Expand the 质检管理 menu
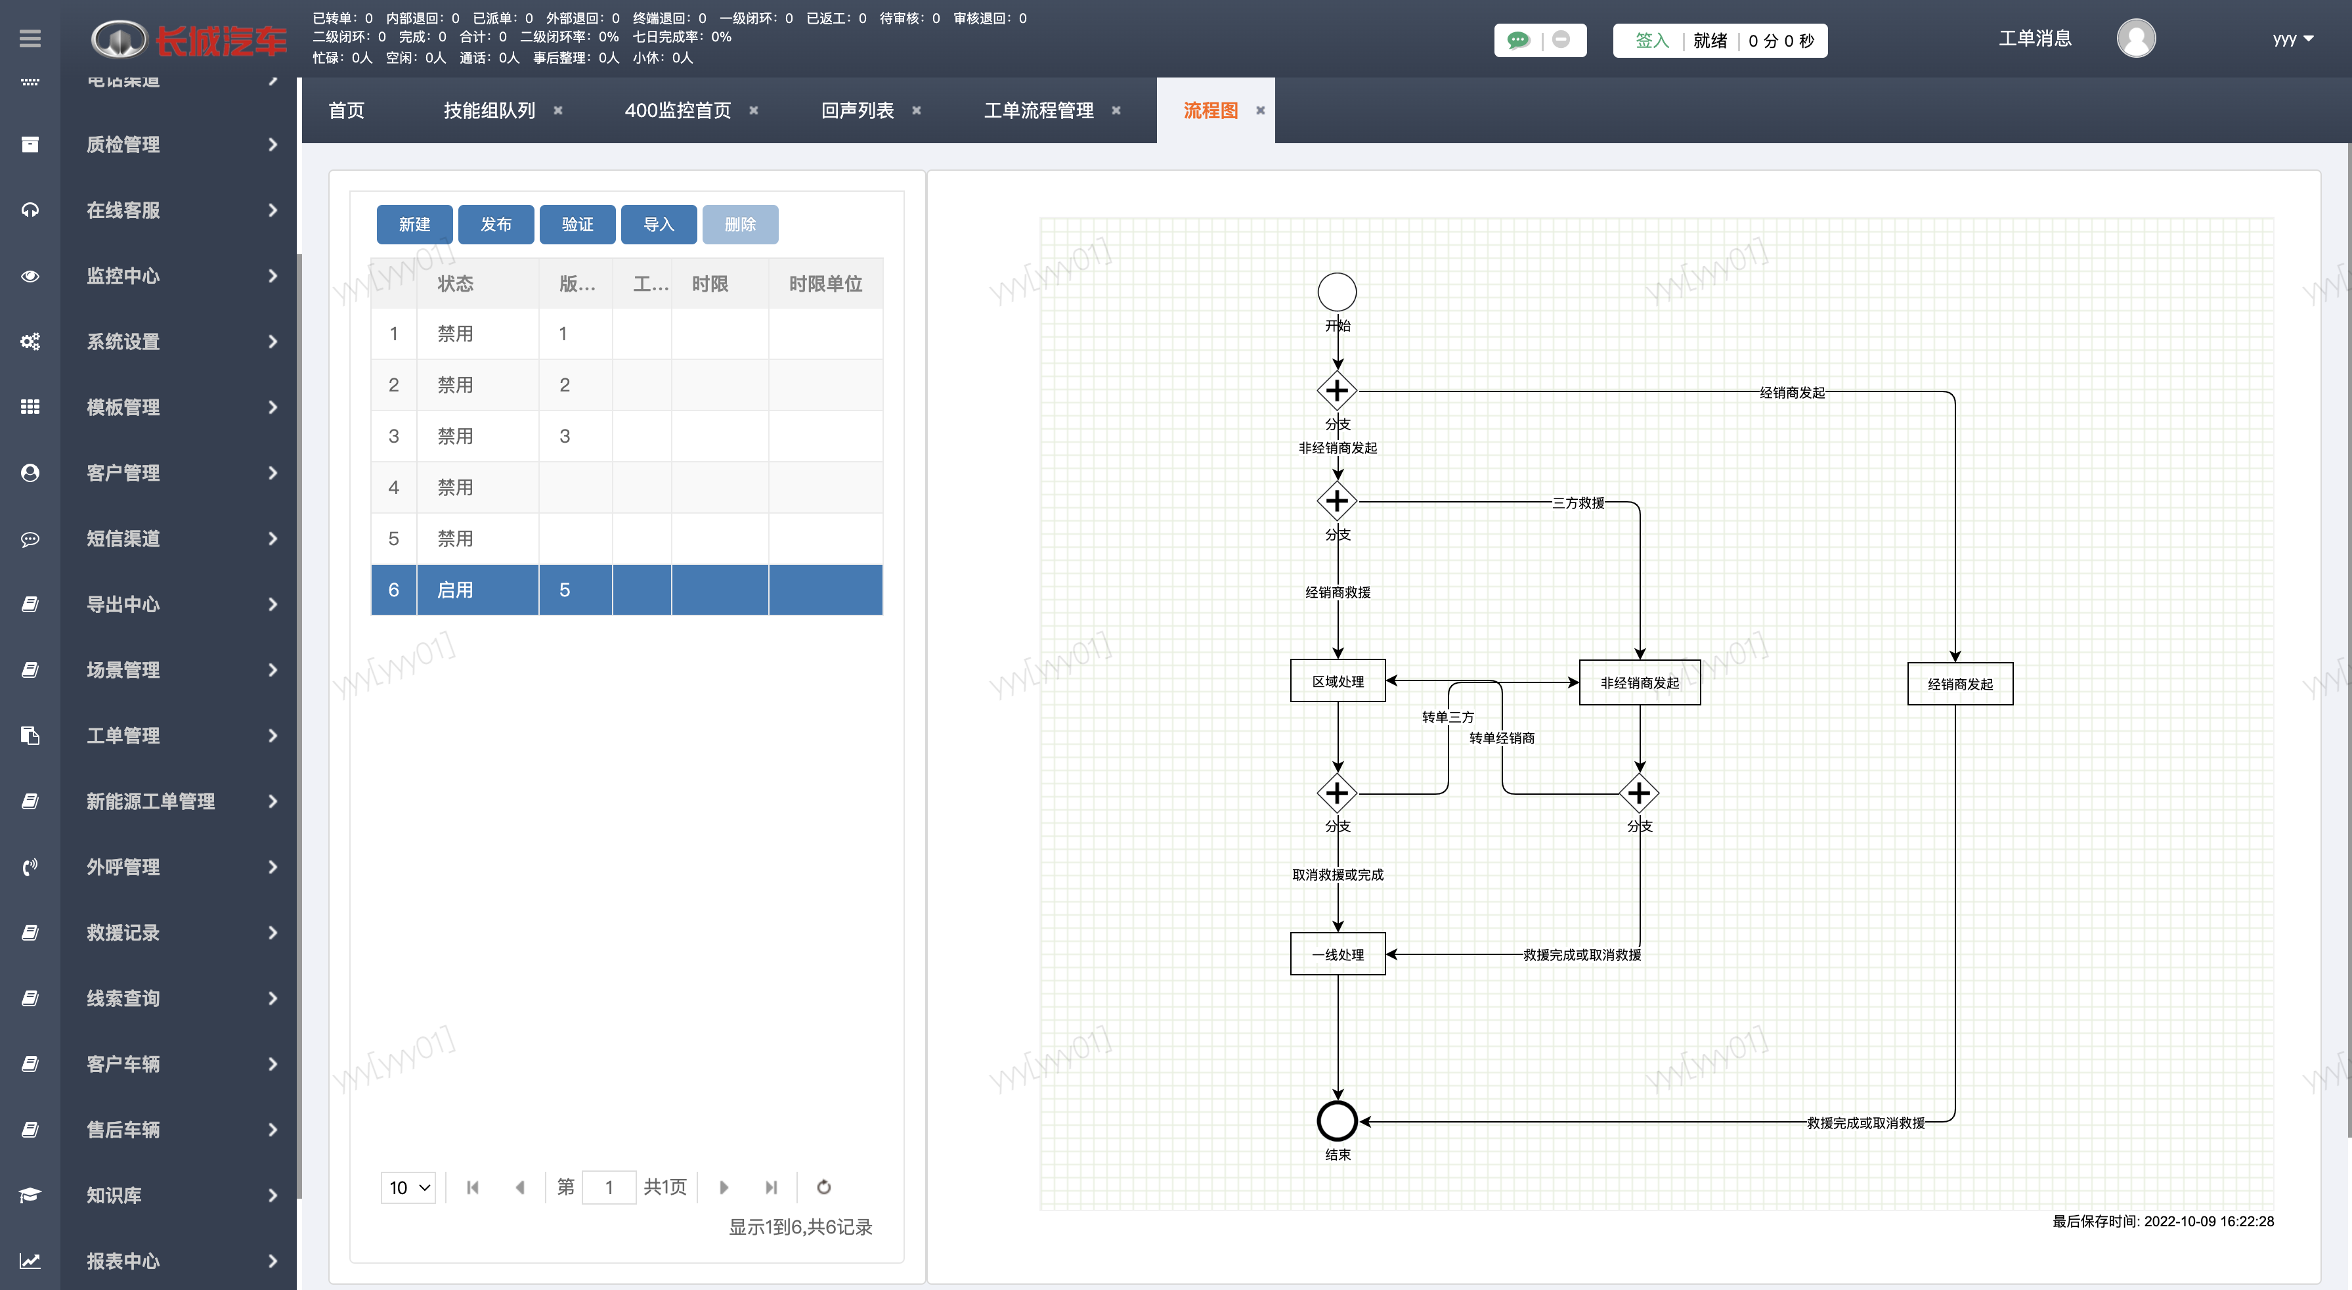This screenshot has height=1290, width=2352. click(272, 145)
